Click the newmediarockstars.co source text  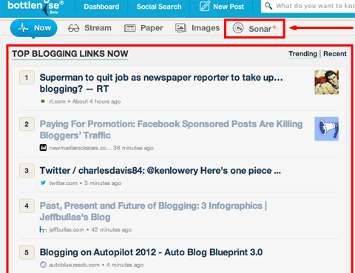click(x=80, y=148)
